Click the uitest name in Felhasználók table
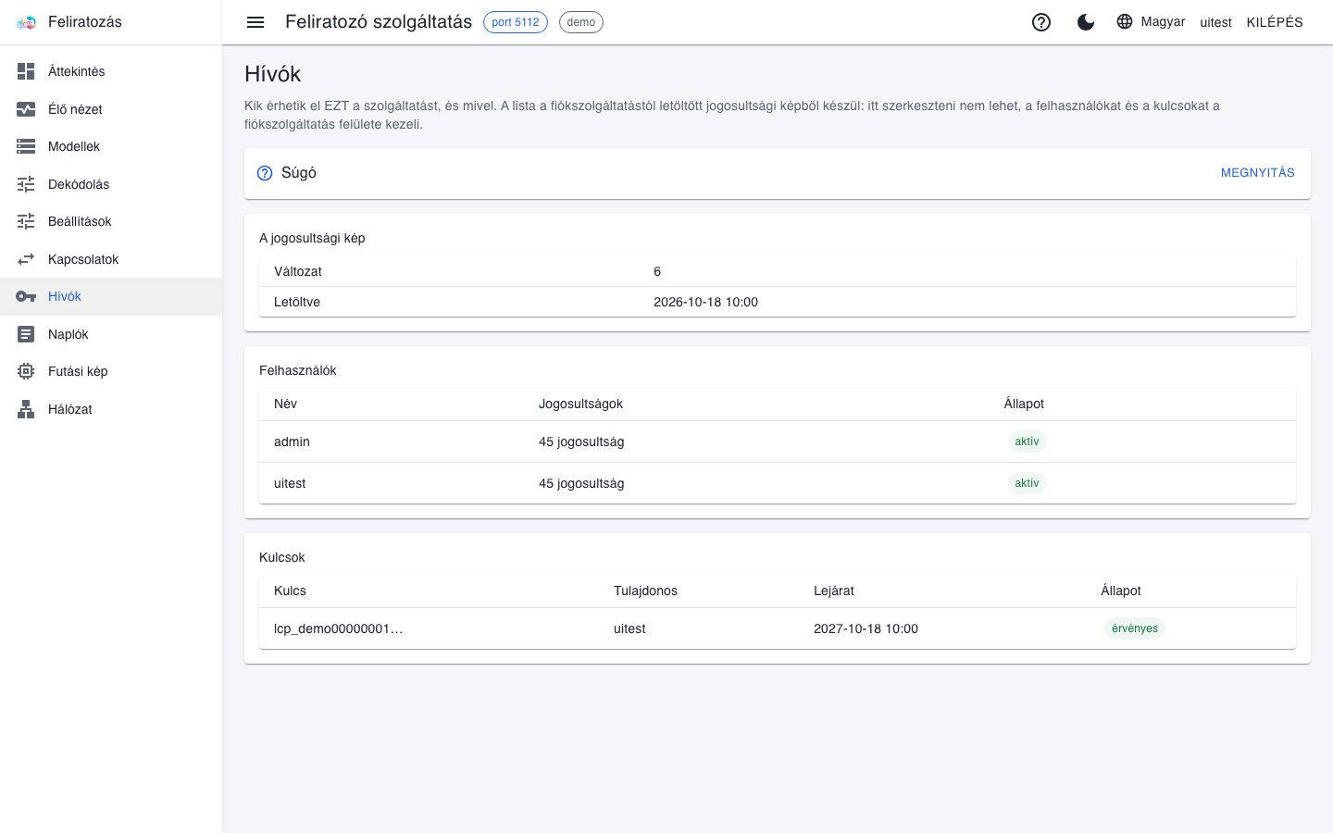 290,483
